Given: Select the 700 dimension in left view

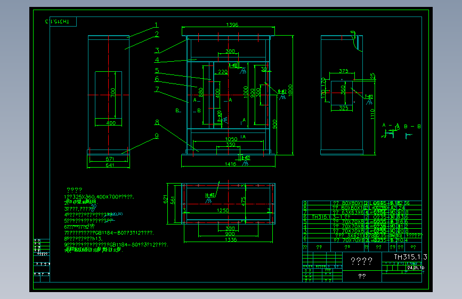Looking at the screenshot, I should (112, 93).
